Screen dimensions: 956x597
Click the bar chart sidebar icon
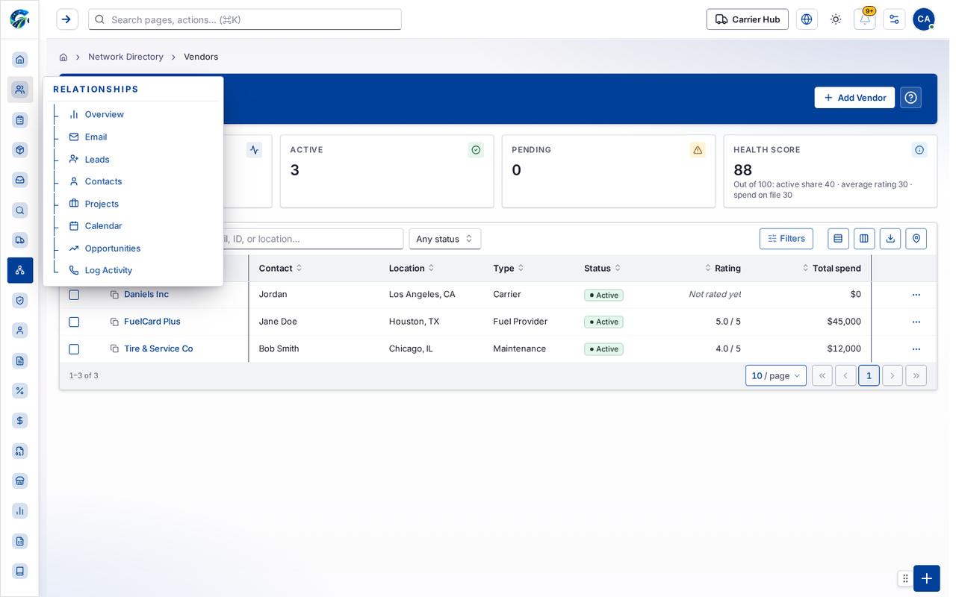tap(20, 510)
